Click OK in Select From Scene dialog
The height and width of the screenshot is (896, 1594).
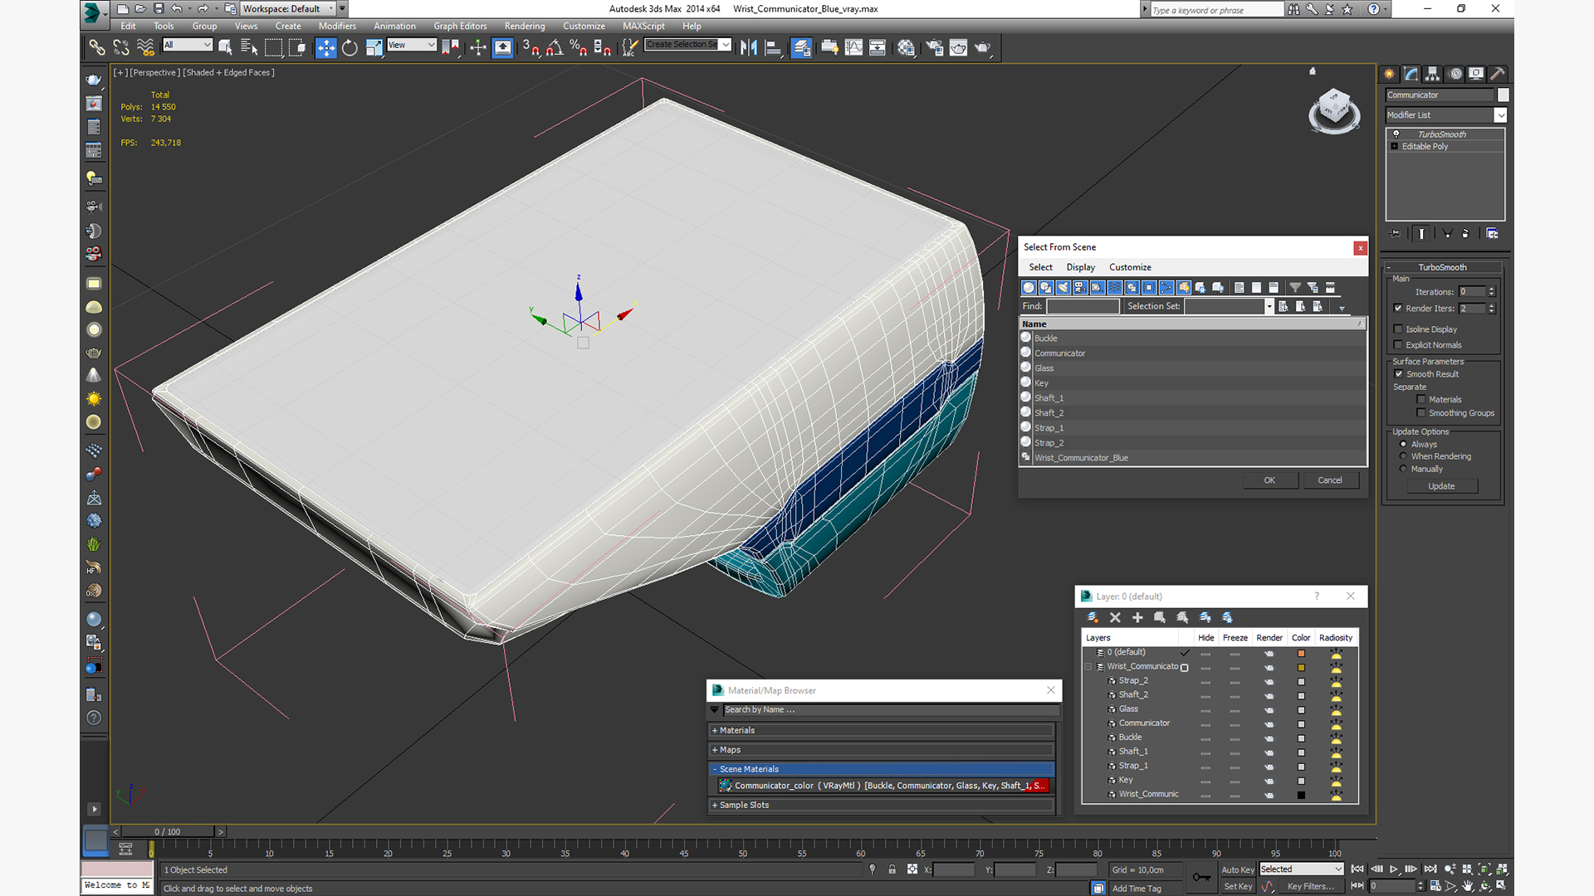coord(1269,480)
